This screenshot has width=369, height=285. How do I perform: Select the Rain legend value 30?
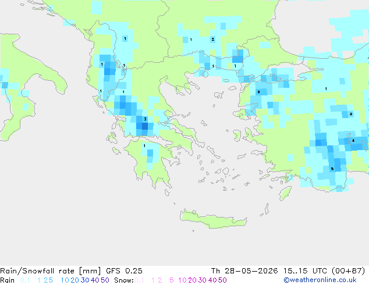(x=85, y=280)
